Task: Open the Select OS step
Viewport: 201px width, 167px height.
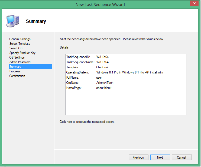Action: [16, 48]
